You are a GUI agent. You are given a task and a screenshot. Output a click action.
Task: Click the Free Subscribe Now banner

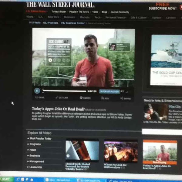click(x=162, y=6)
